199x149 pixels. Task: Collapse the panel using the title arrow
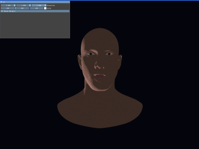coord(1,2)
